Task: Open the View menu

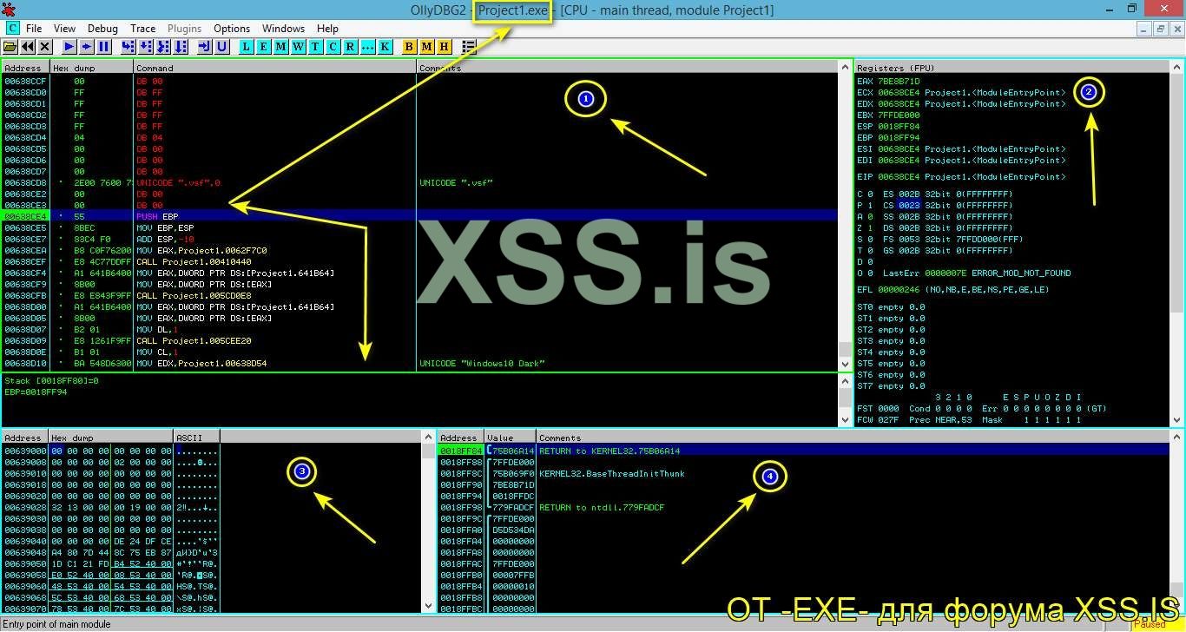Action: tap(64, 29)
